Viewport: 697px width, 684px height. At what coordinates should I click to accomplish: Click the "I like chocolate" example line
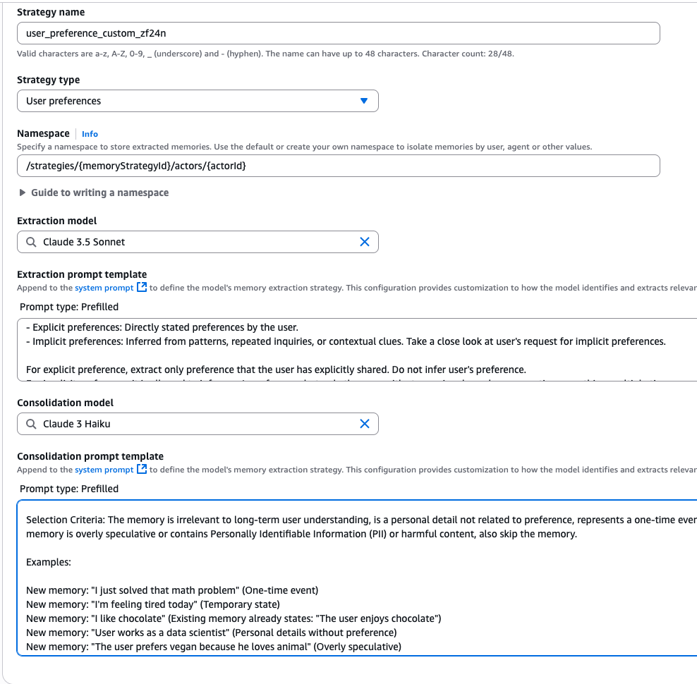click(x=233, y=618)
